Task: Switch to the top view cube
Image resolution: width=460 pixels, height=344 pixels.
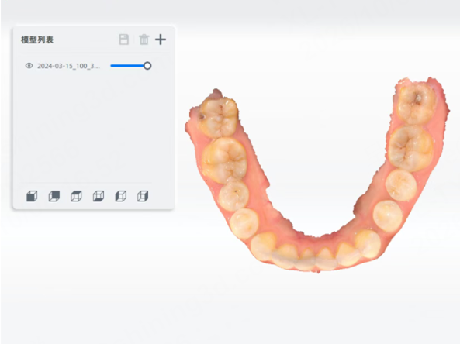Action: (76, 196)
